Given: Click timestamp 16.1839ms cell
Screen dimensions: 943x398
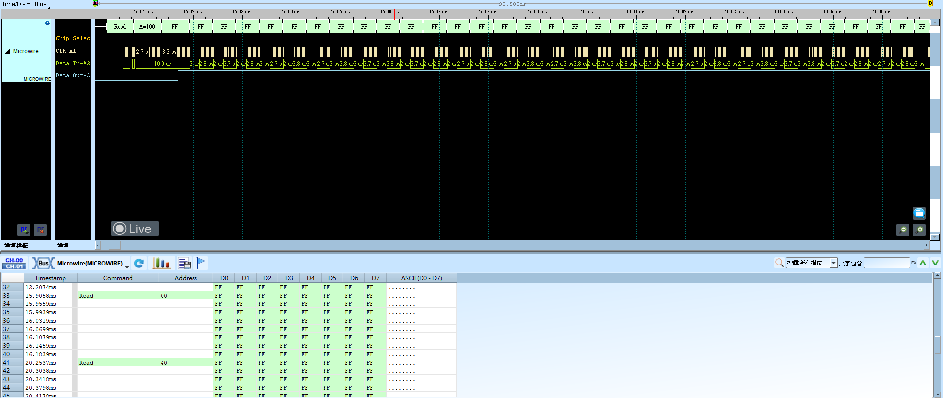Looking at the screenshot, I should point(48,354).
